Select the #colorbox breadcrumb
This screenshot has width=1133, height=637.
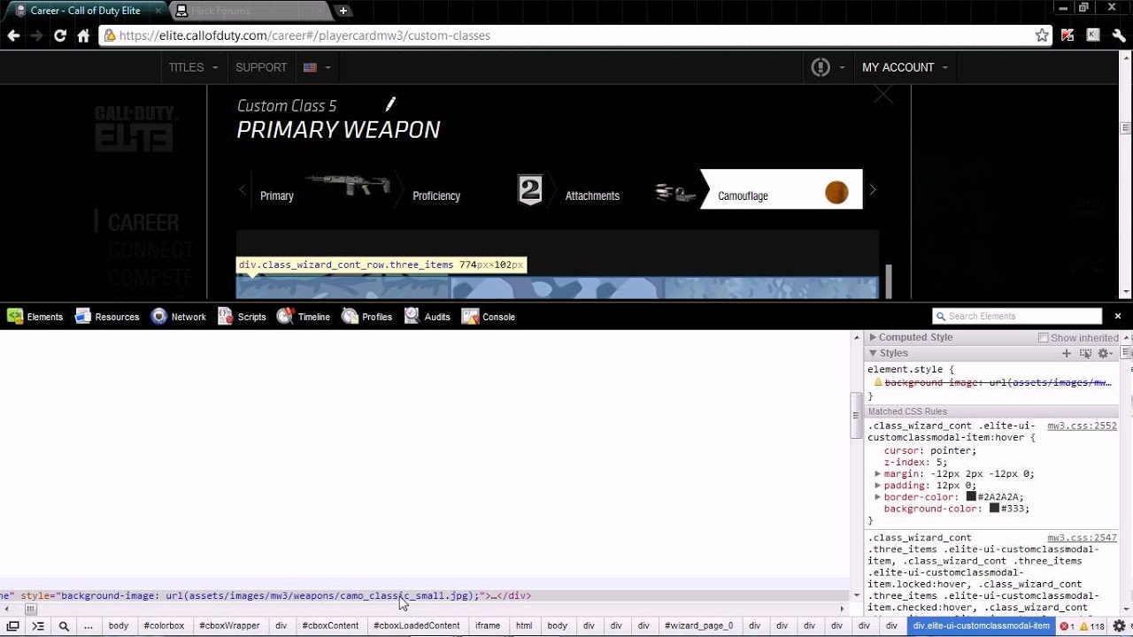tap(164, 625)
